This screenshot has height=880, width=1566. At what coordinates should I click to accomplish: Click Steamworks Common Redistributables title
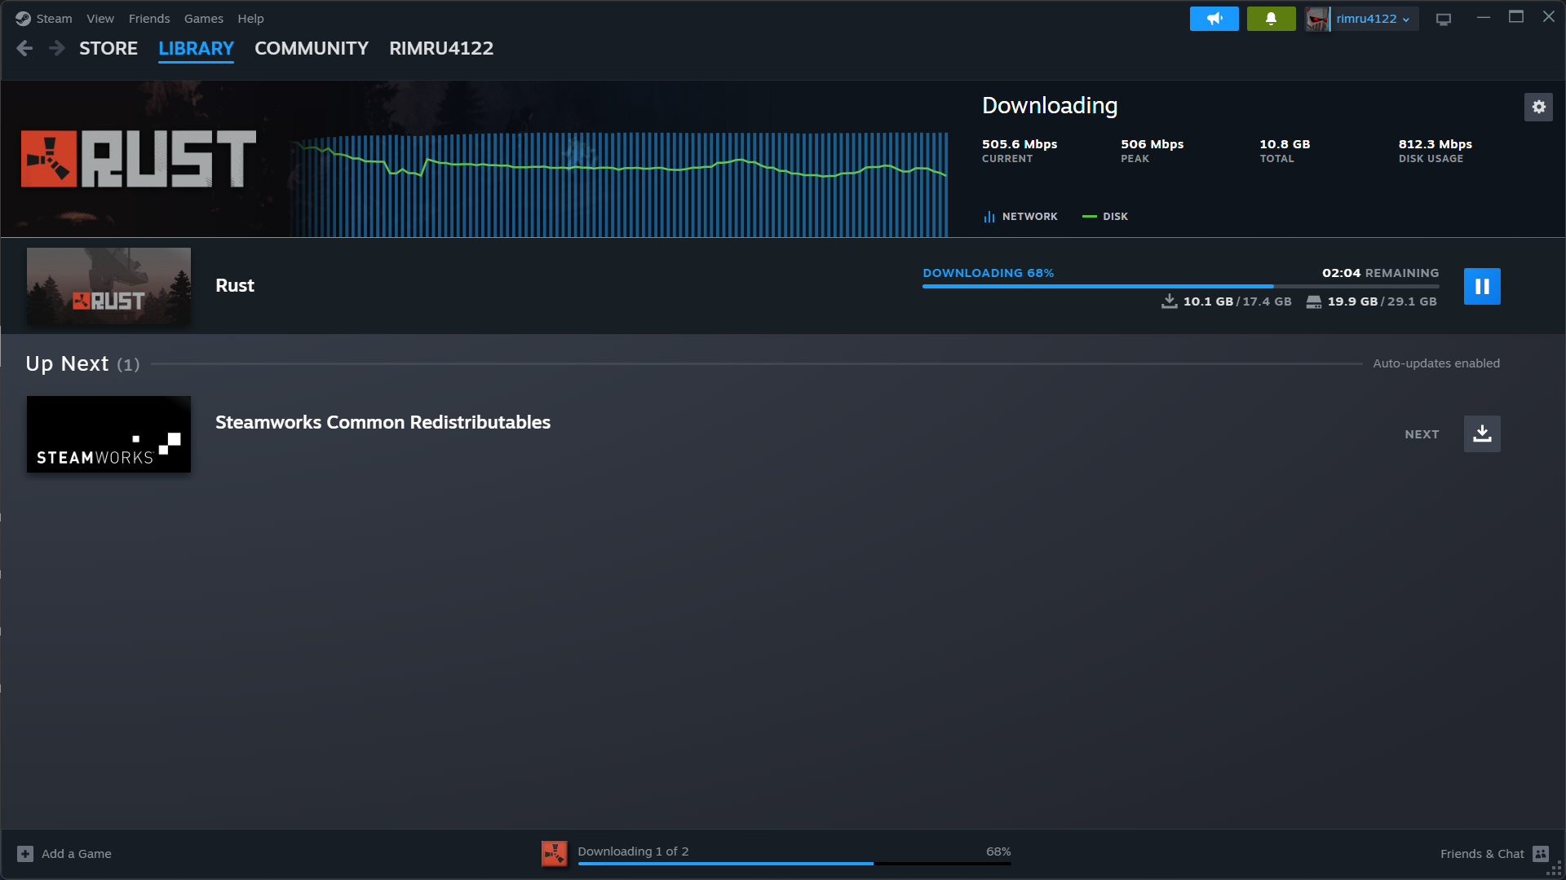[383, 422]
